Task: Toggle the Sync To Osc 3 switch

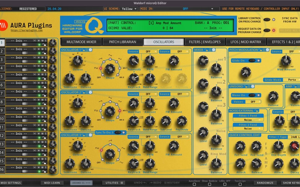Action: click(118, 132)
